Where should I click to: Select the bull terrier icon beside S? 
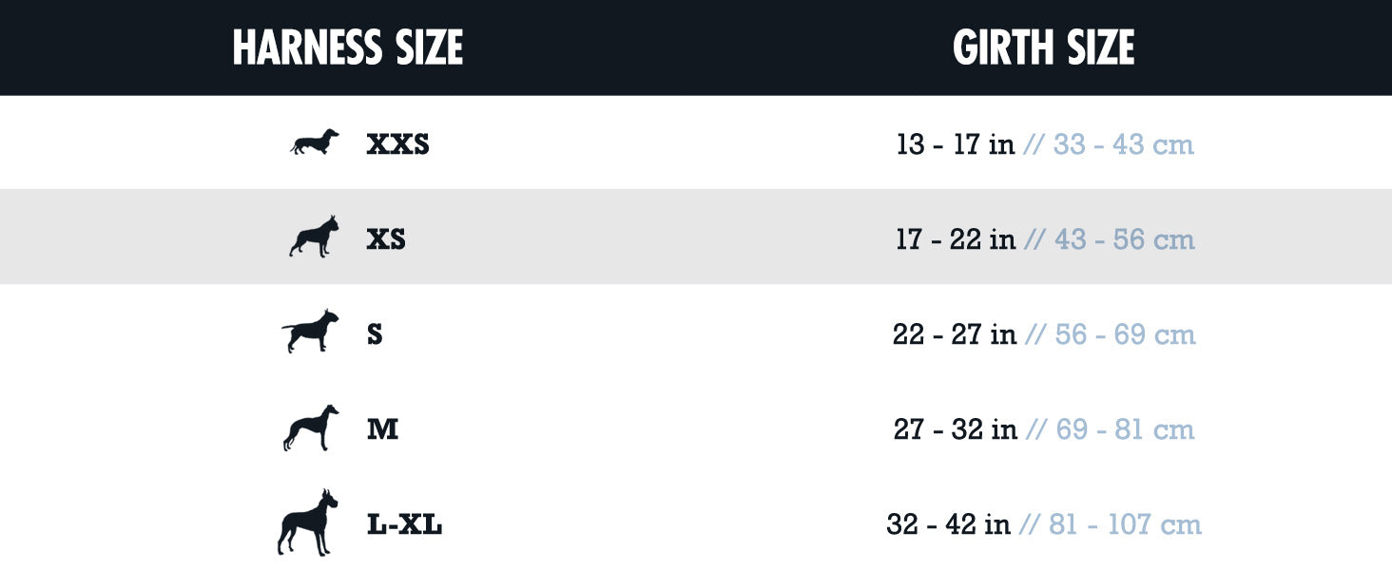coord(311,332)
